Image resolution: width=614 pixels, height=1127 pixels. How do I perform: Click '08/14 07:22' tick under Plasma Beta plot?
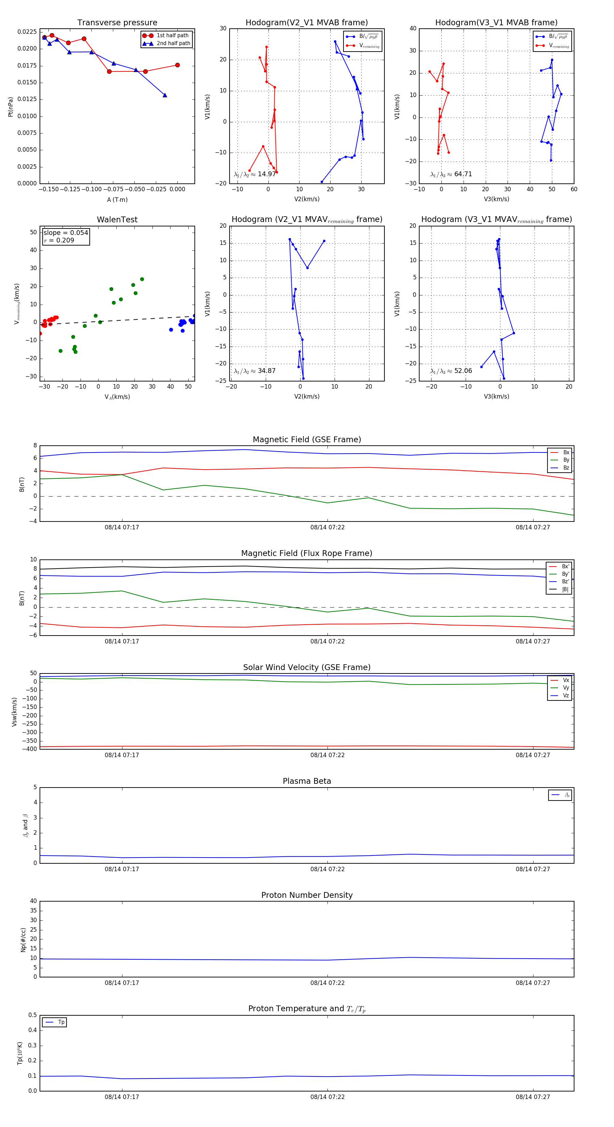click(x=327, y=869)
